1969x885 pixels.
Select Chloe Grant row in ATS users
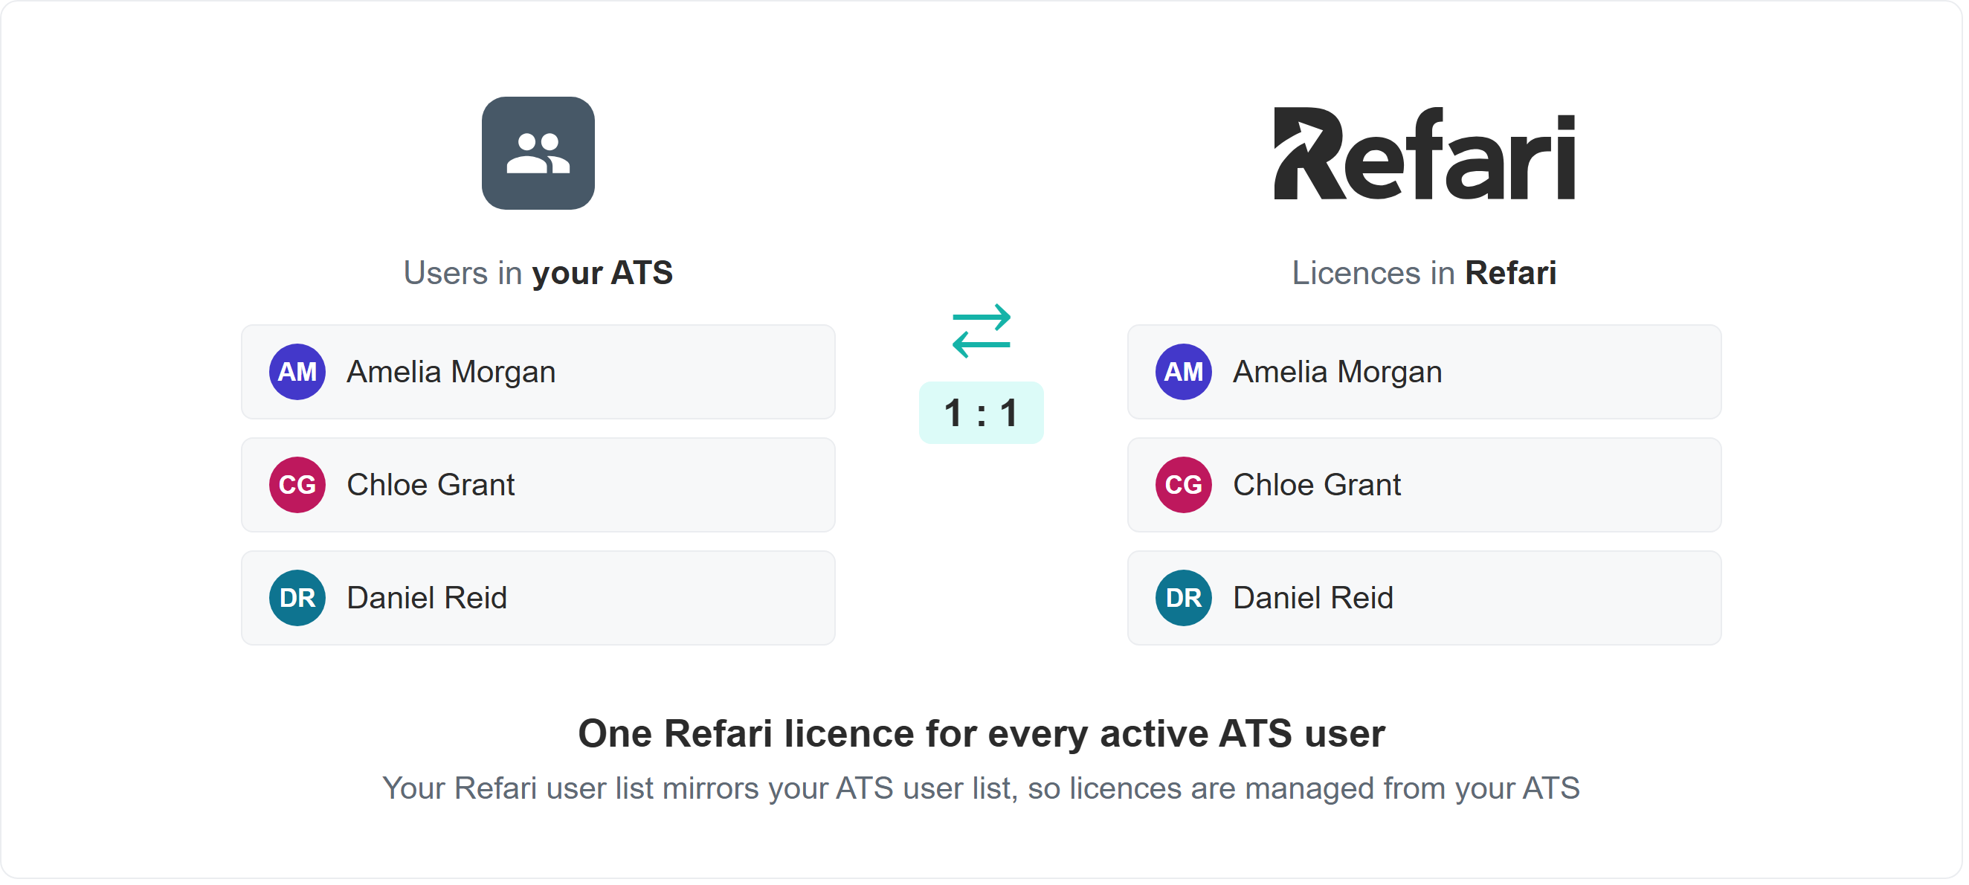pos(538,486)
